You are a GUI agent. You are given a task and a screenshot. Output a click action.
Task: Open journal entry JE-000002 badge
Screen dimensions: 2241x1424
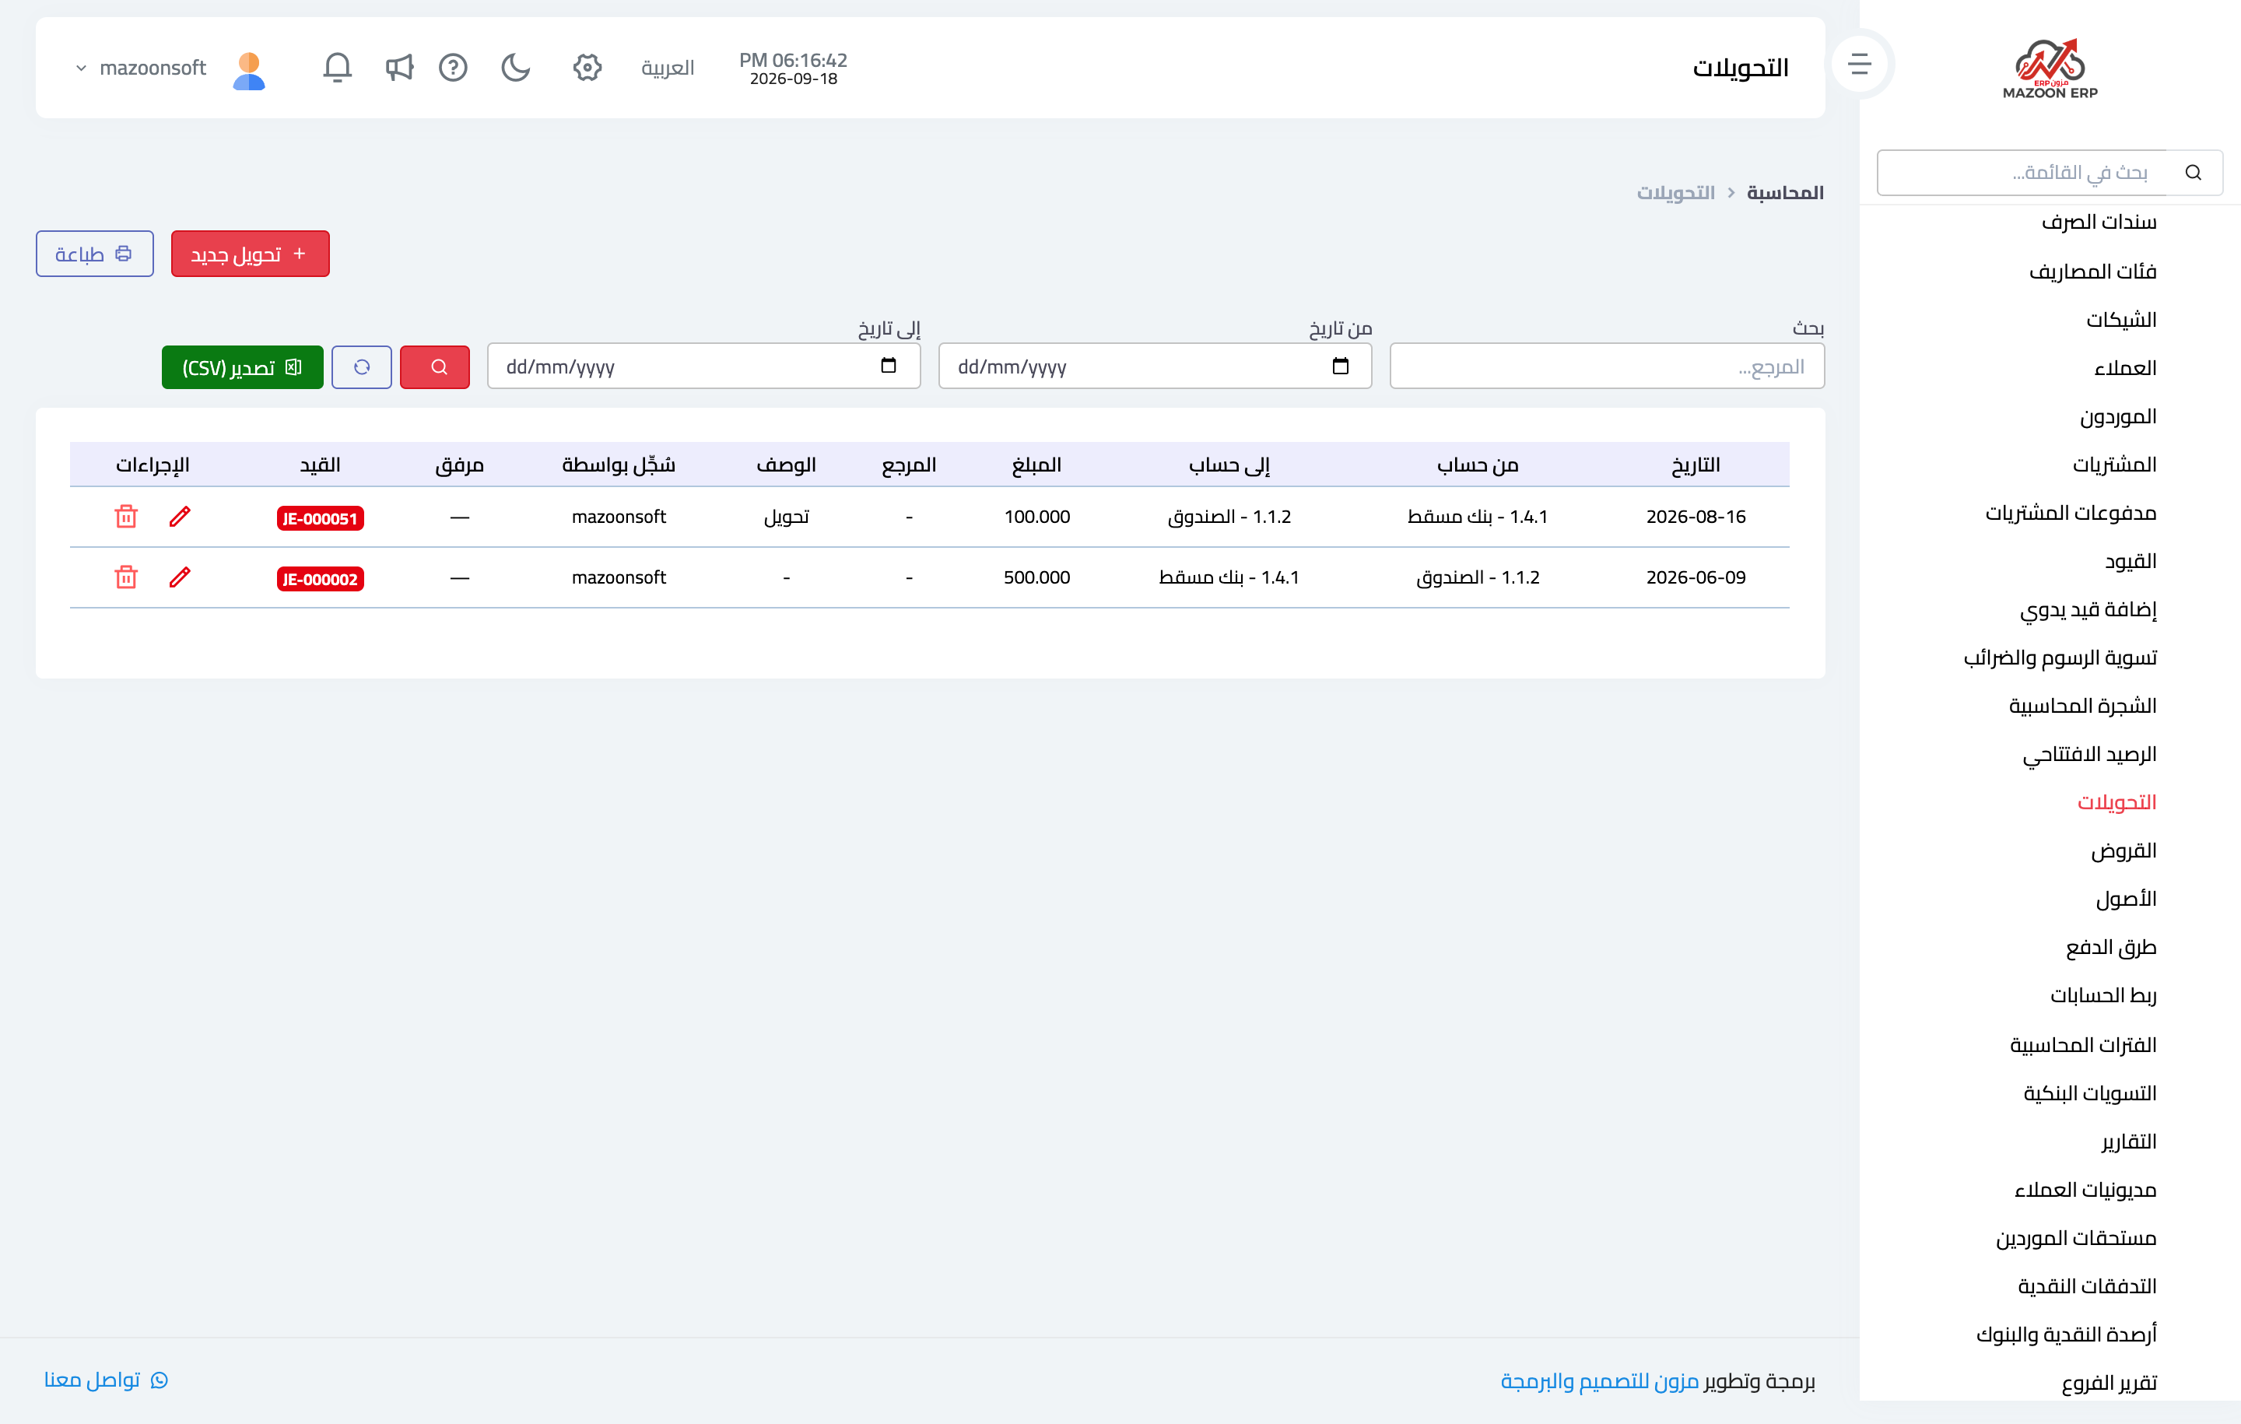point(319,579)
